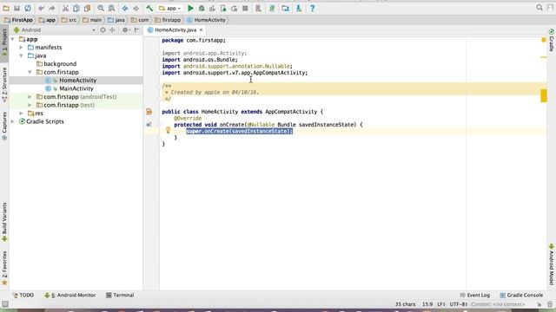This screenshot has height=312, width=556.
Task: Open the TODO tool window
Action: pyautogui.click(x=23, y=295)
